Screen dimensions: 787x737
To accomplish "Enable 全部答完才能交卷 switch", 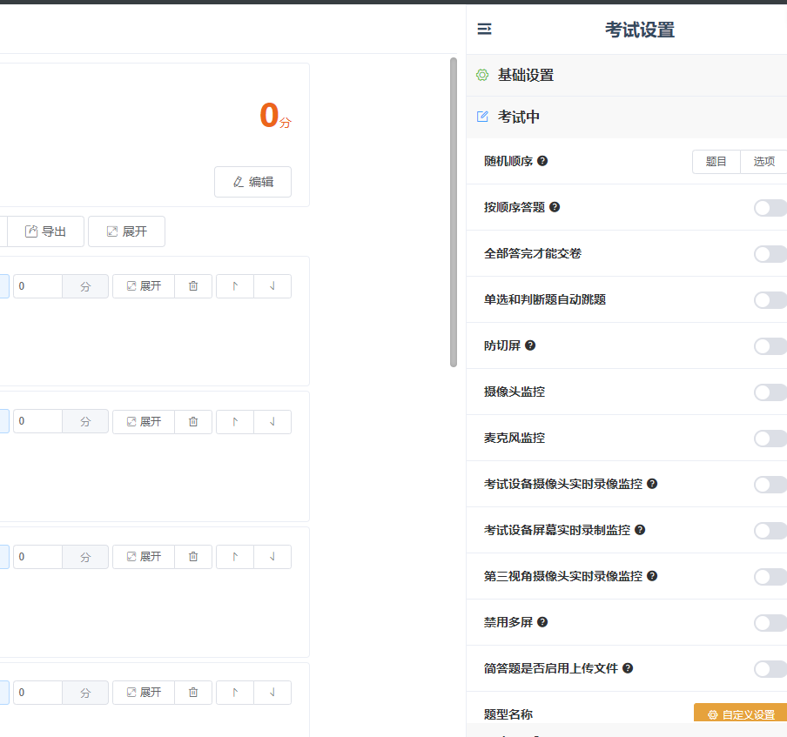I will 770,254.
